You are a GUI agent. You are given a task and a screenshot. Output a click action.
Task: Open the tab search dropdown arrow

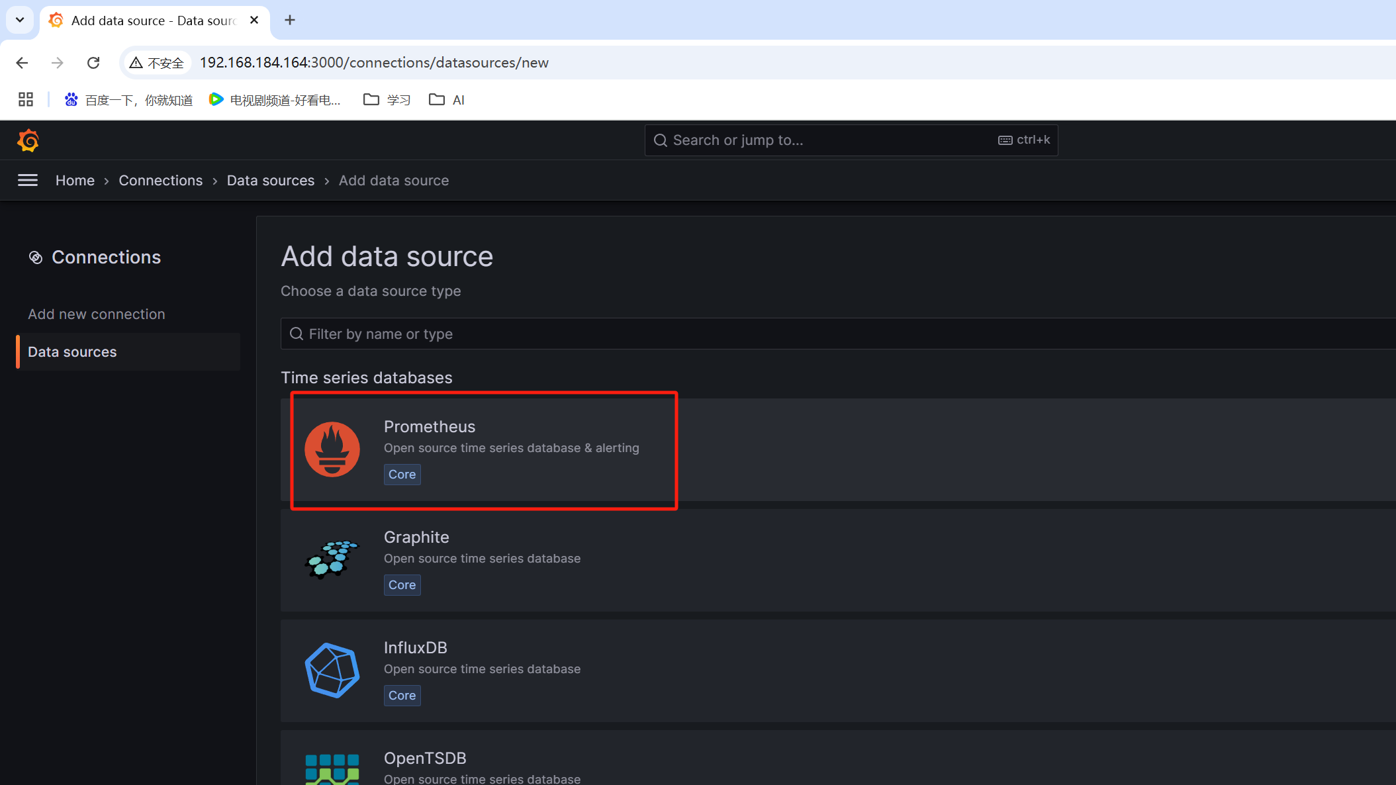[20, 20]
